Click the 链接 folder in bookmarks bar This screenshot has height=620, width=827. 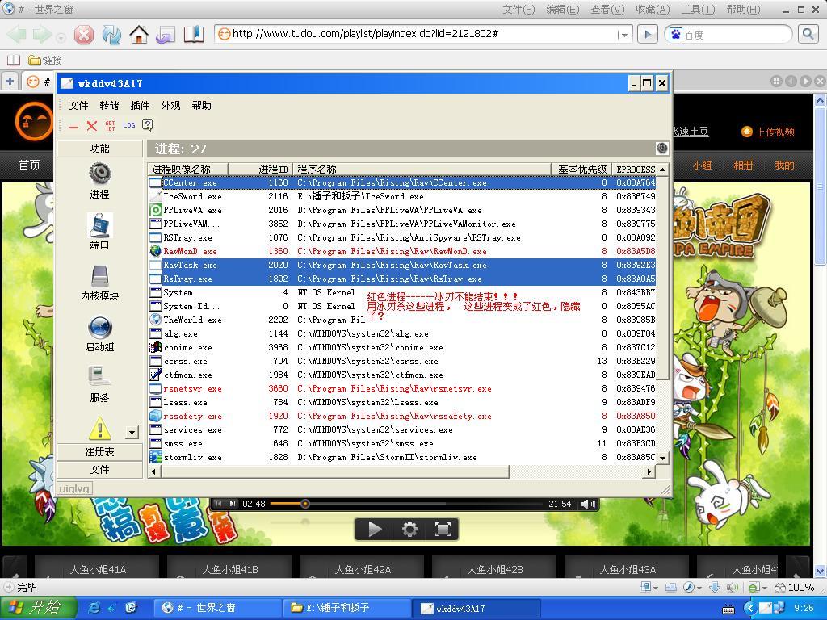click(45, 60)
